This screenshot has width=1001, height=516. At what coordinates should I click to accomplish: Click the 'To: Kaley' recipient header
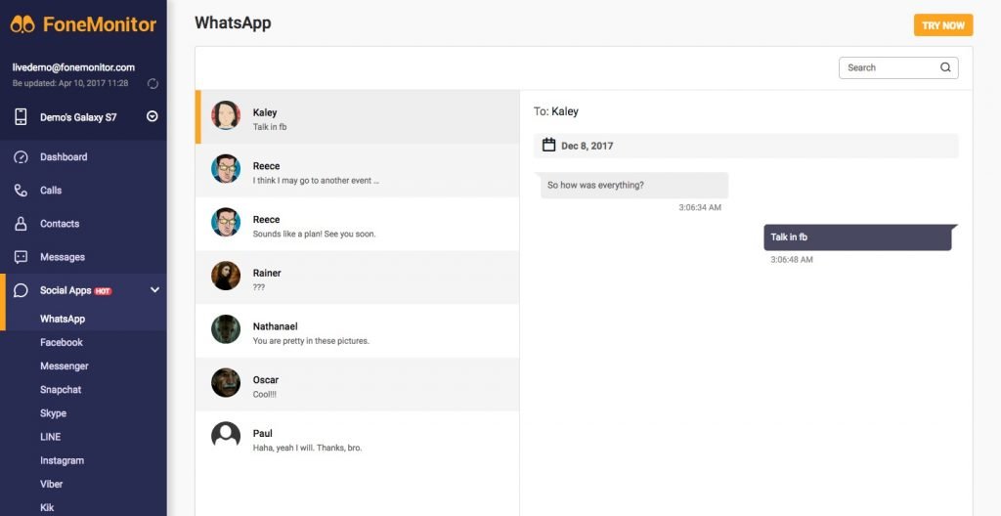click(556, 111)
